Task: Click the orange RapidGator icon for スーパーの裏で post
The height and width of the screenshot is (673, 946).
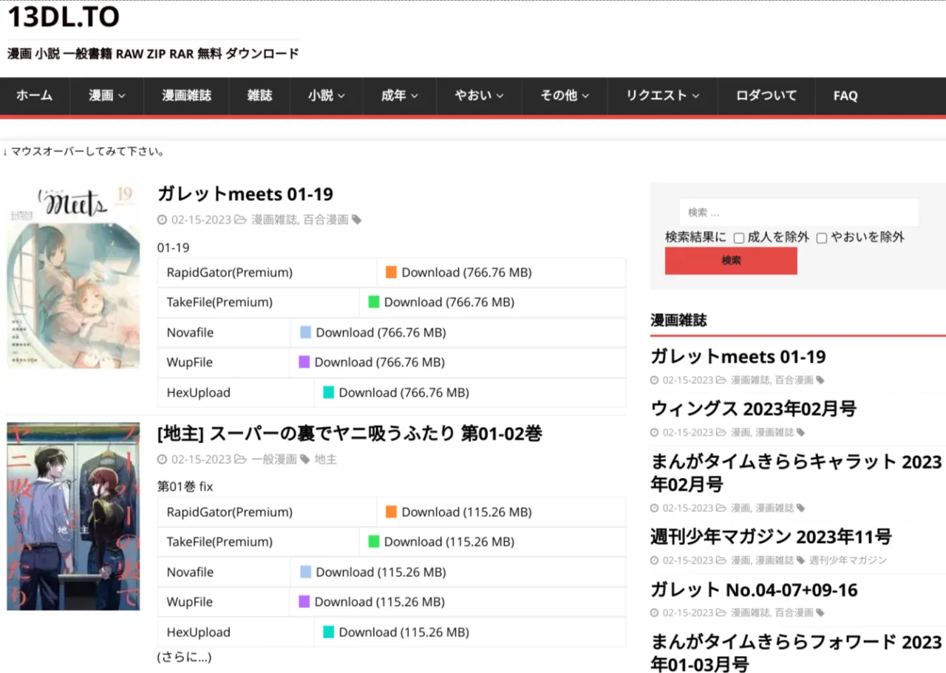Action: [x=392, y=512]
